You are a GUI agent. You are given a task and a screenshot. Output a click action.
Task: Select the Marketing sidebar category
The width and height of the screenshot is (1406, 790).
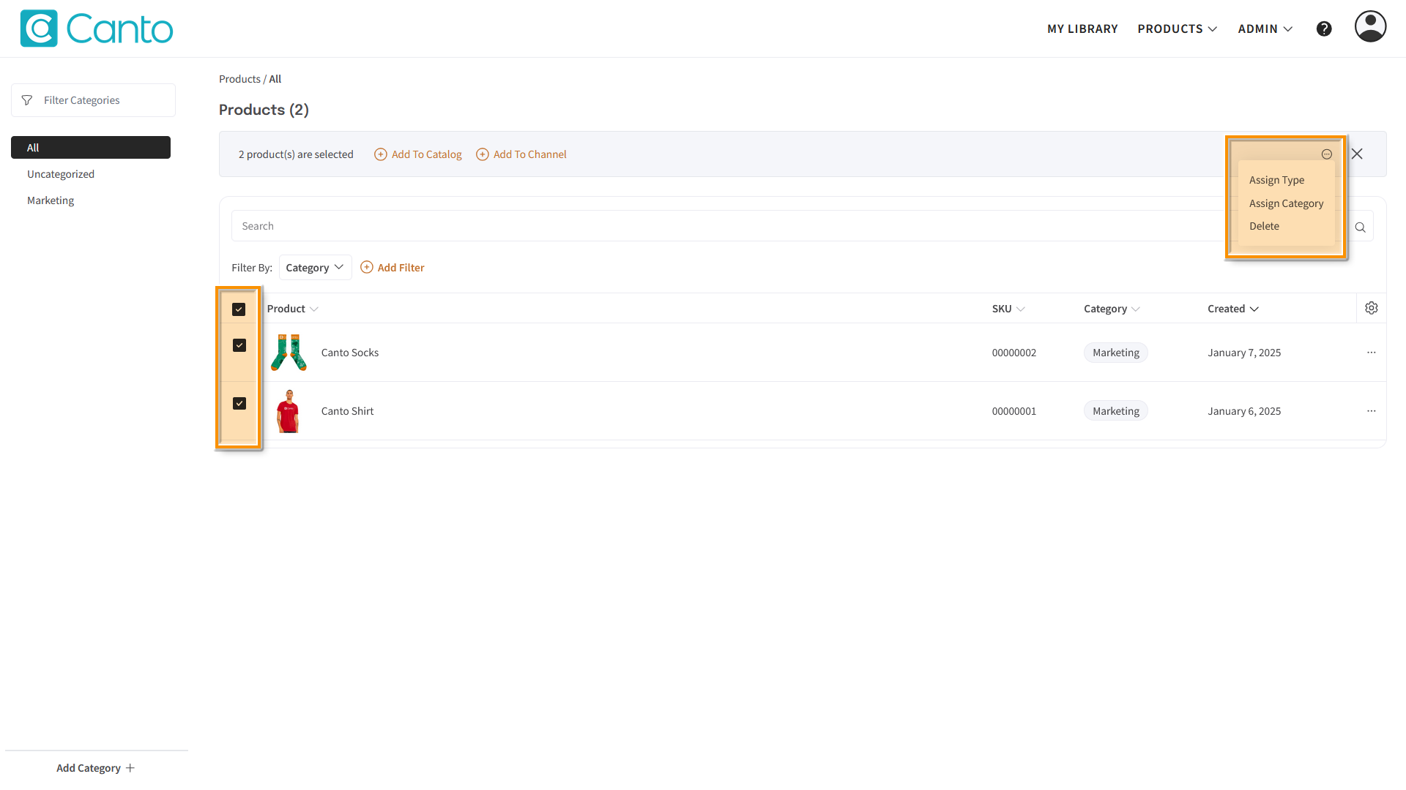click(51, 200)
